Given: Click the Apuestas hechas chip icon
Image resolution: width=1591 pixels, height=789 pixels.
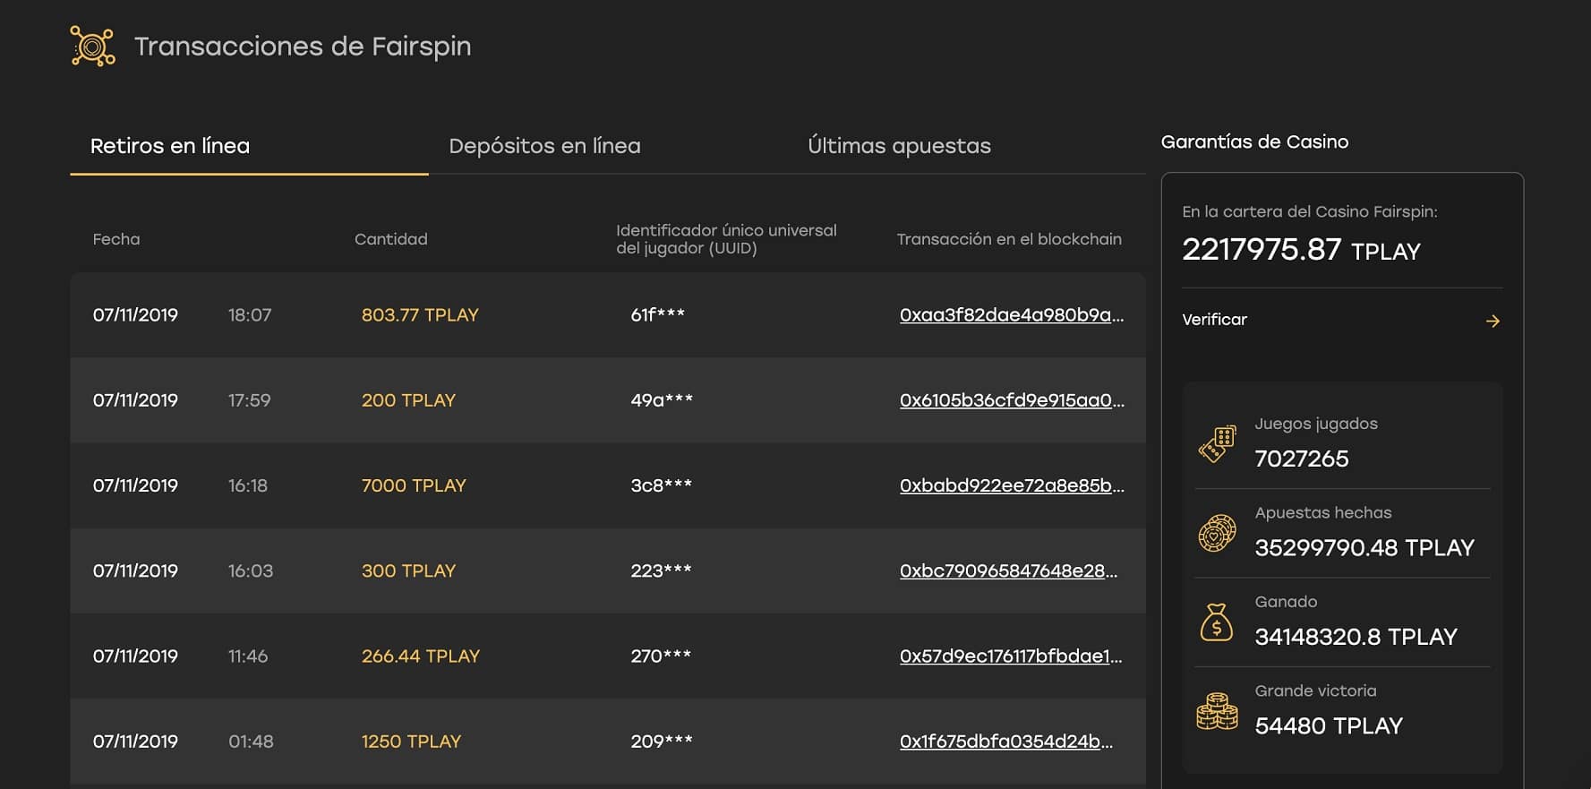Looking at the screenshot, I should pyautogui.click(x=1217, y=533).
